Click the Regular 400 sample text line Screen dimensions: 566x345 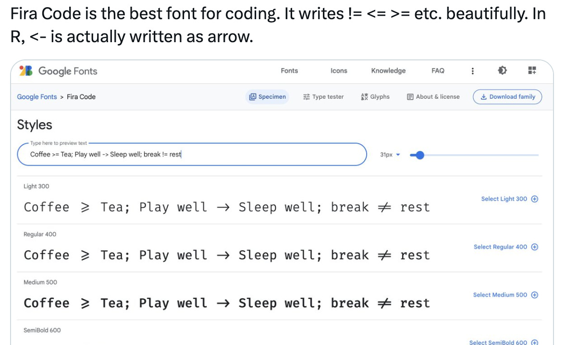(x=227, y=255)
